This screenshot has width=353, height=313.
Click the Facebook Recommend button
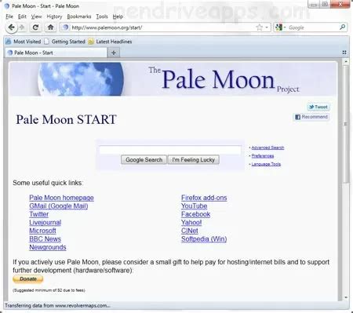[311, 117]
